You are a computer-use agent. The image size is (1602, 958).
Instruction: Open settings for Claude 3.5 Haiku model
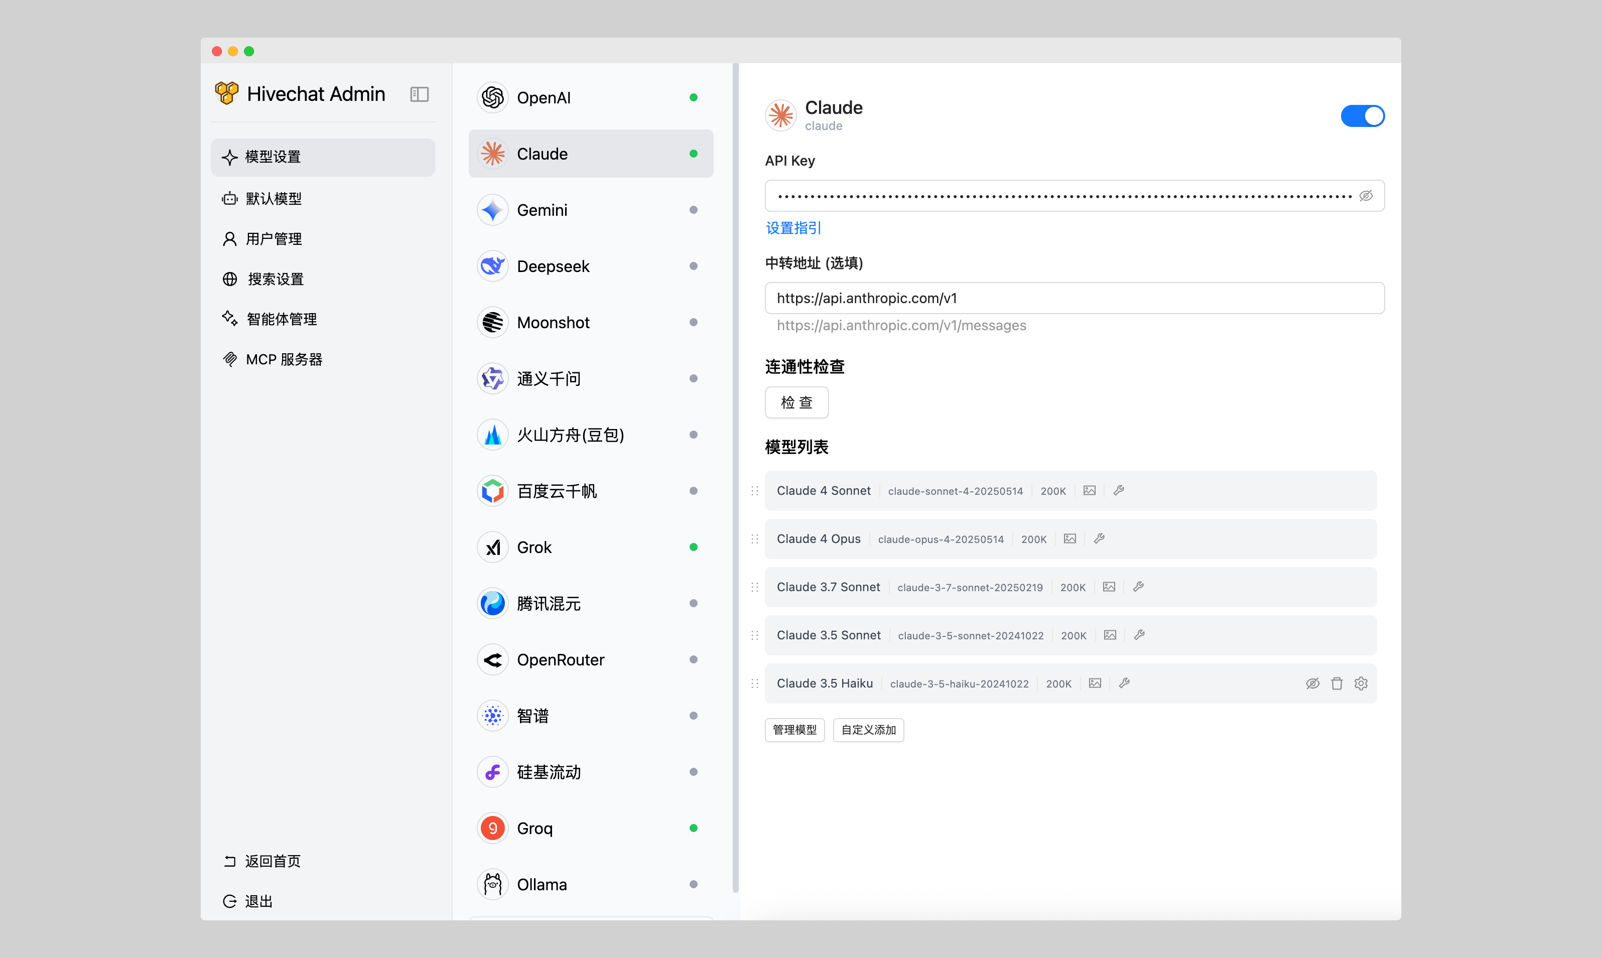(x=1361, y=683)
